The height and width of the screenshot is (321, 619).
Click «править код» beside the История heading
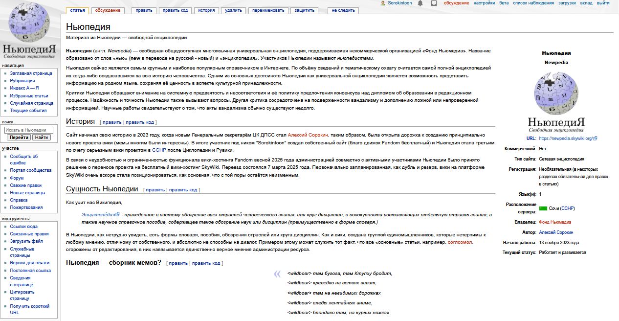click(140, 122)
